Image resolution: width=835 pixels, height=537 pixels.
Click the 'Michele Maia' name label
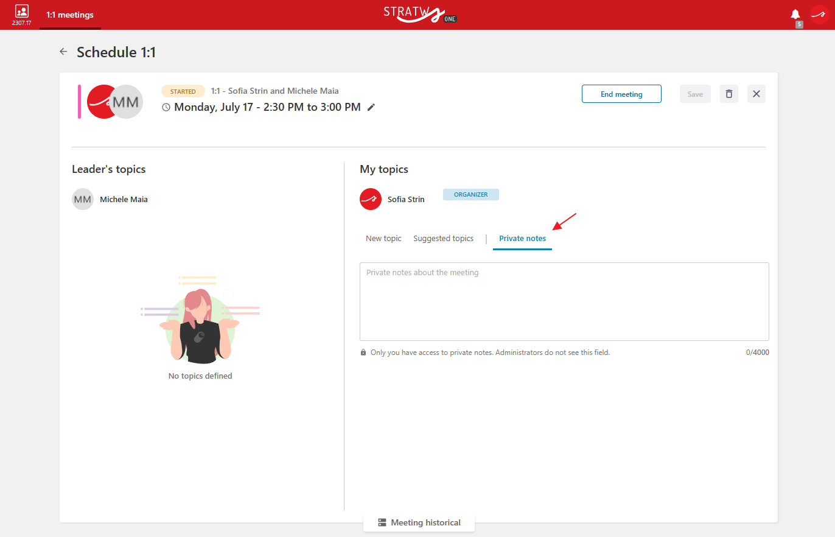pyautogui.click(x=124, y=199)
